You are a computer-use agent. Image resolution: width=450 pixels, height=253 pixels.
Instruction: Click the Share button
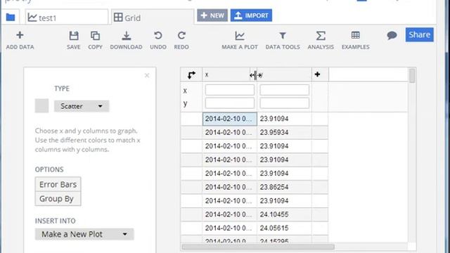tap(419, 34)
